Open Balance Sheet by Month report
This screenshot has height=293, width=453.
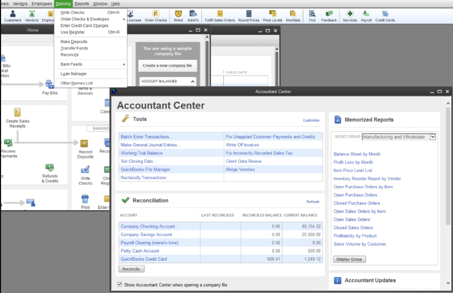tap(357, 154)
